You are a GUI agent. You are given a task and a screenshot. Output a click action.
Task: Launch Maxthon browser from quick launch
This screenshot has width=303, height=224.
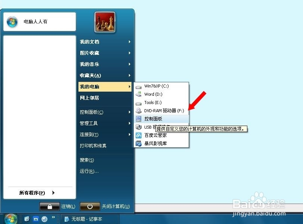(x=35, y=219)
